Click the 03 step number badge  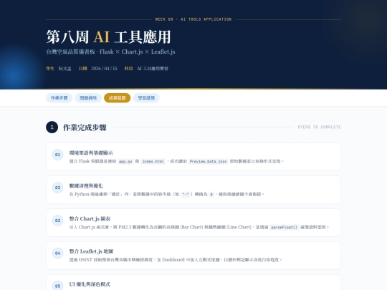click(57, 221)
